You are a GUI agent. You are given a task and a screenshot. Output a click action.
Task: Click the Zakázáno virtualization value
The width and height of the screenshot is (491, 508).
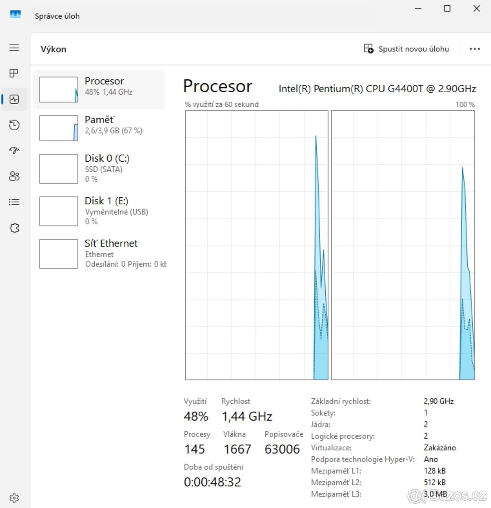click(440, 447)
